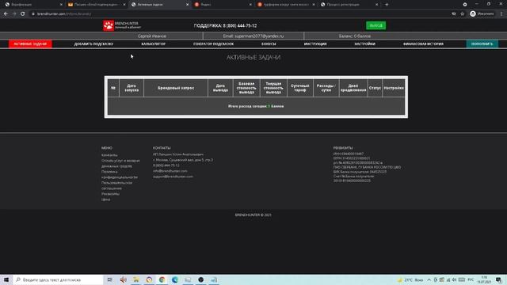Click the Дата вывода column header
The image size is (507, 285).
point(220,88)
